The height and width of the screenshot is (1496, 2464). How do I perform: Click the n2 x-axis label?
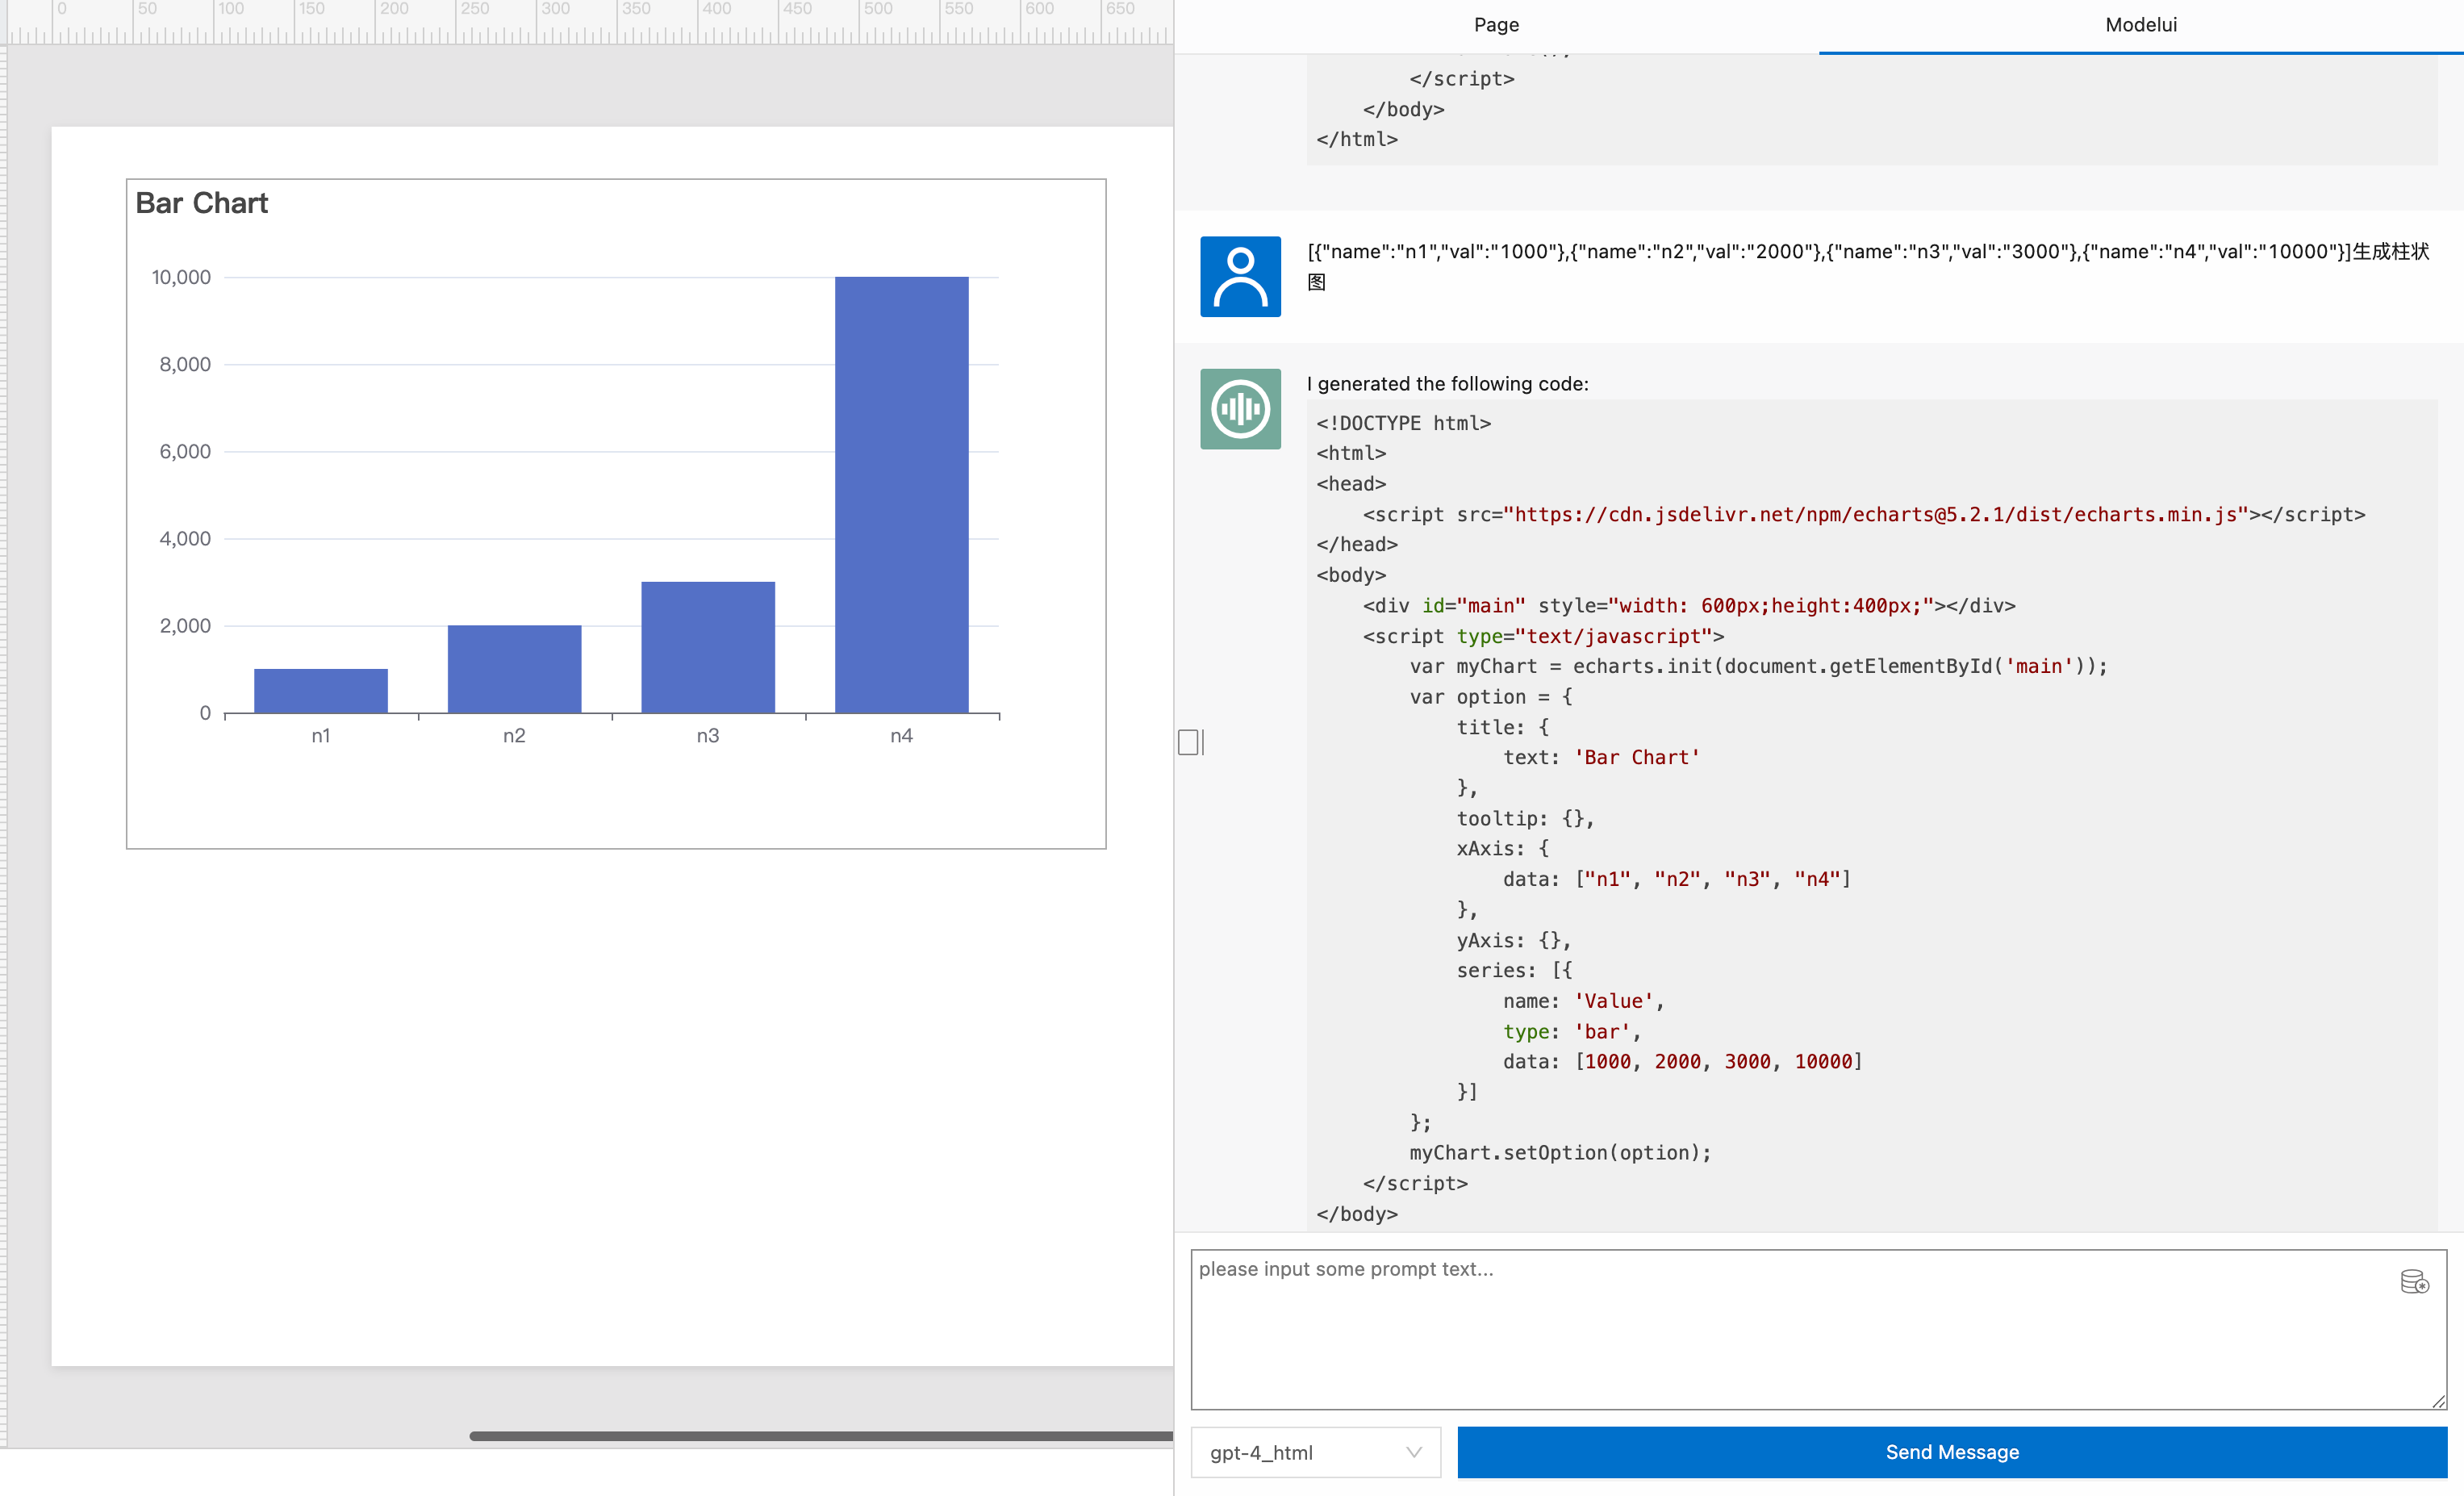coord(514,736)
